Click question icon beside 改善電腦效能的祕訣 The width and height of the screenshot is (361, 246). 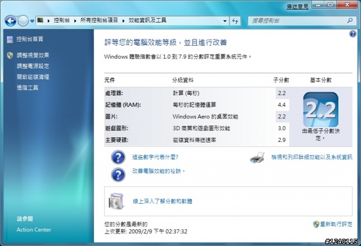pyautogui.click(x=118, y=175)
